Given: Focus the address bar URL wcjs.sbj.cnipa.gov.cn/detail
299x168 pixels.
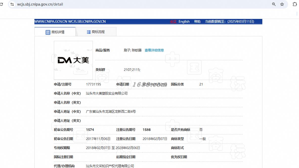Looking at the screenshot, I should click(x=40, y=4).
